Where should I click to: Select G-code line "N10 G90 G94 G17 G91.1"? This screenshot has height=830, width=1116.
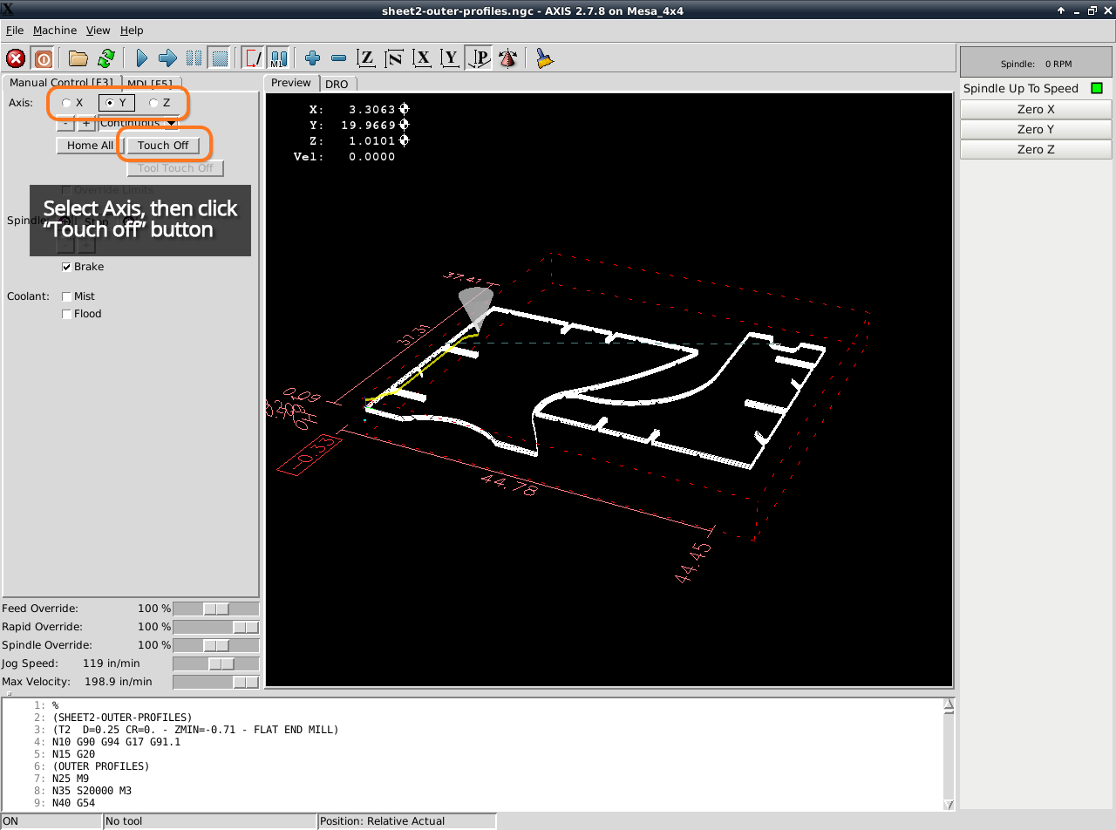click(x=116, y=742)
